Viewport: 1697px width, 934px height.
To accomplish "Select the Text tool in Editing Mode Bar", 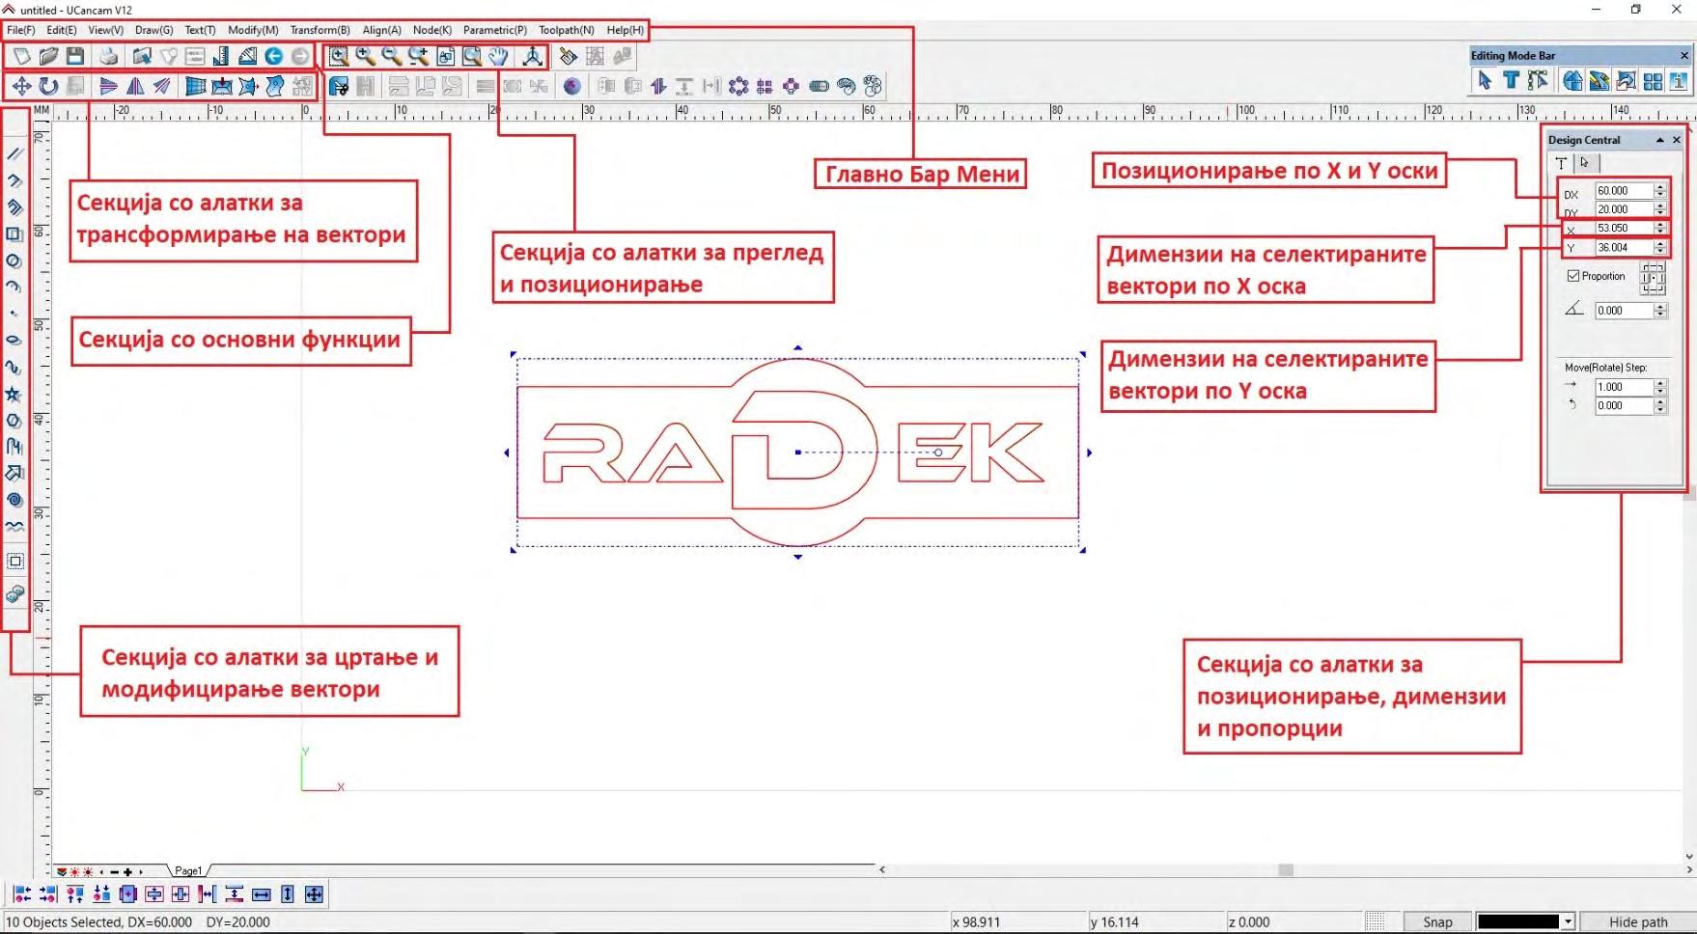I will 1512,81.
